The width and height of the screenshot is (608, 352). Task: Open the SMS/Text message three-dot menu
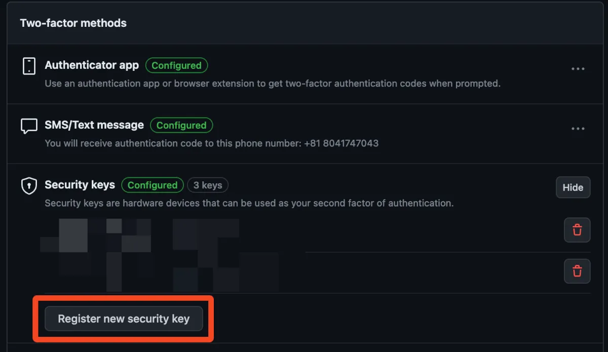click(578, 129)
